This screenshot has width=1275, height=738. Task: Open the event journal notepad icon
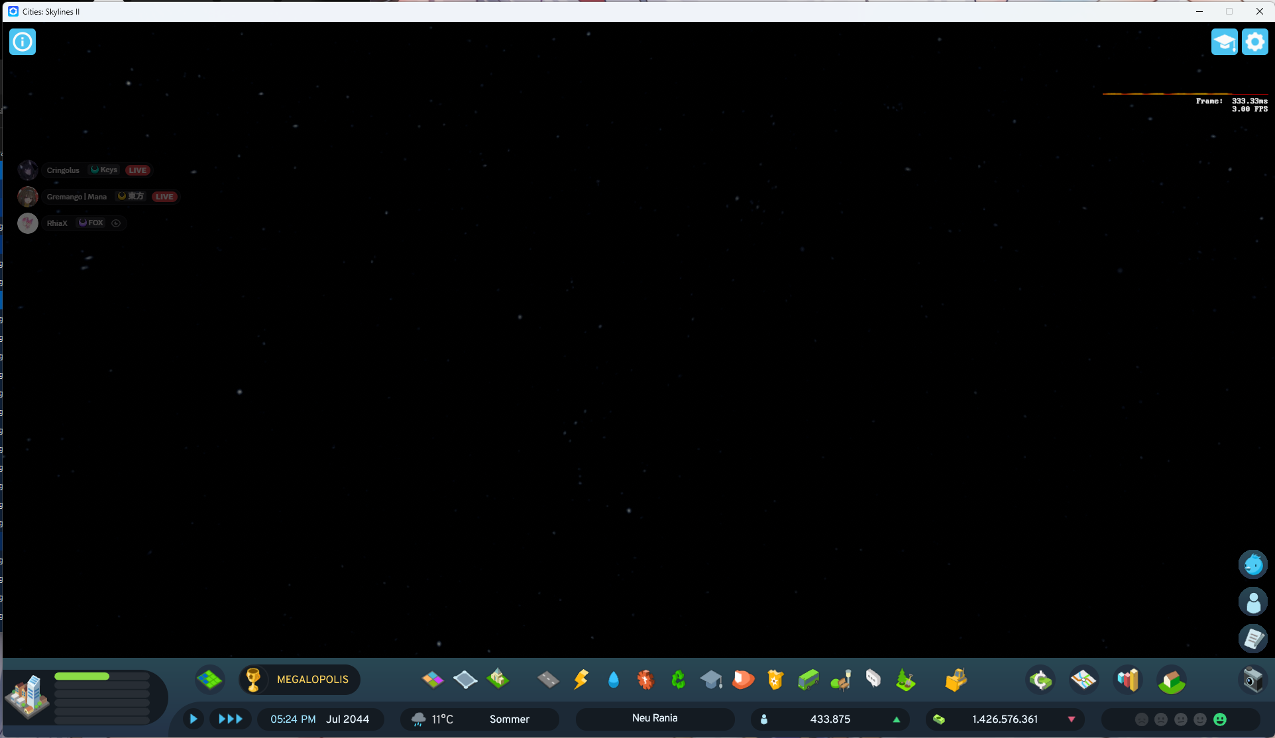1252,639
